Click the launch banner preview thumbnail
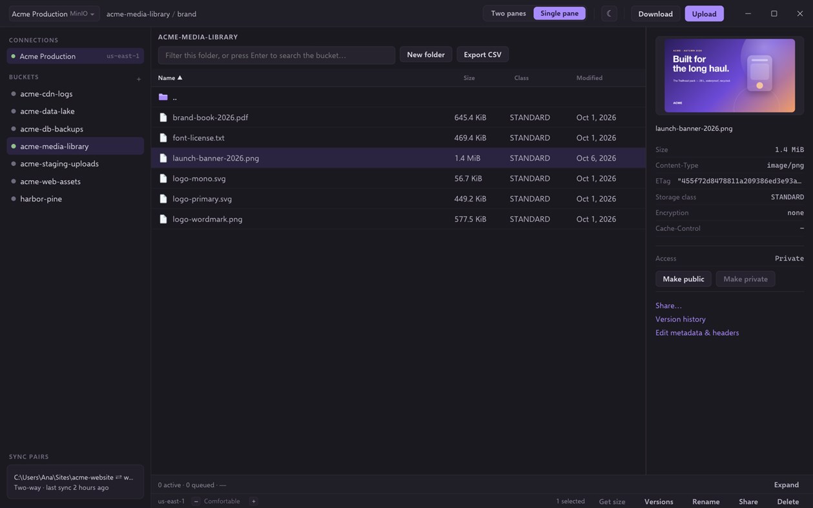Image resolution: width=813 pixels, height=508 pixels. tap(730, 76)
